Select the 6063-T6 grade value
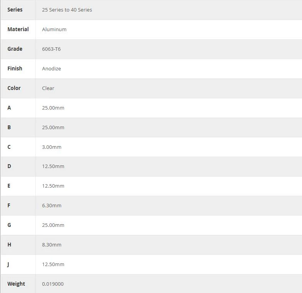This screenshot has width=302, height=293. (51, 49)
